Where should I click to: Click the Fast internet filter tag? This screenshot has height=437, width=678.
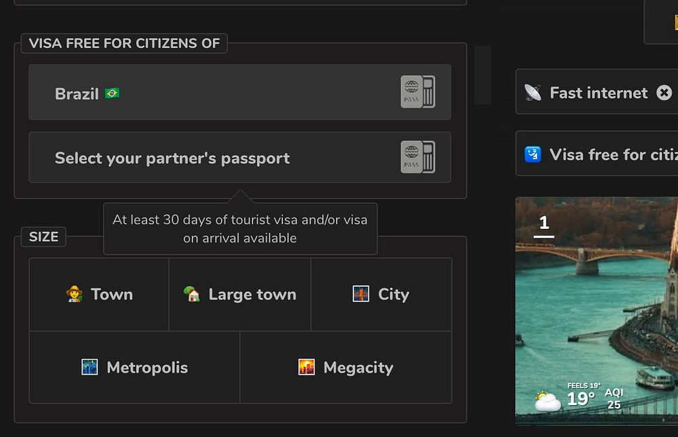597,91
